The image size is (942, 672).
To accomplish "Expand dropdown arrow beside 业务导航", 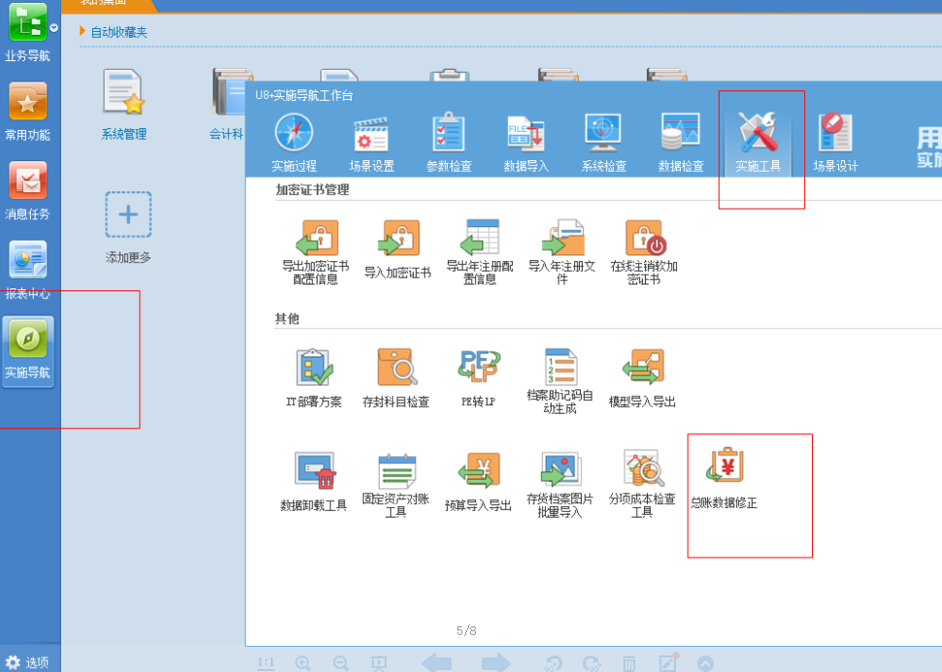I will 54,28.
